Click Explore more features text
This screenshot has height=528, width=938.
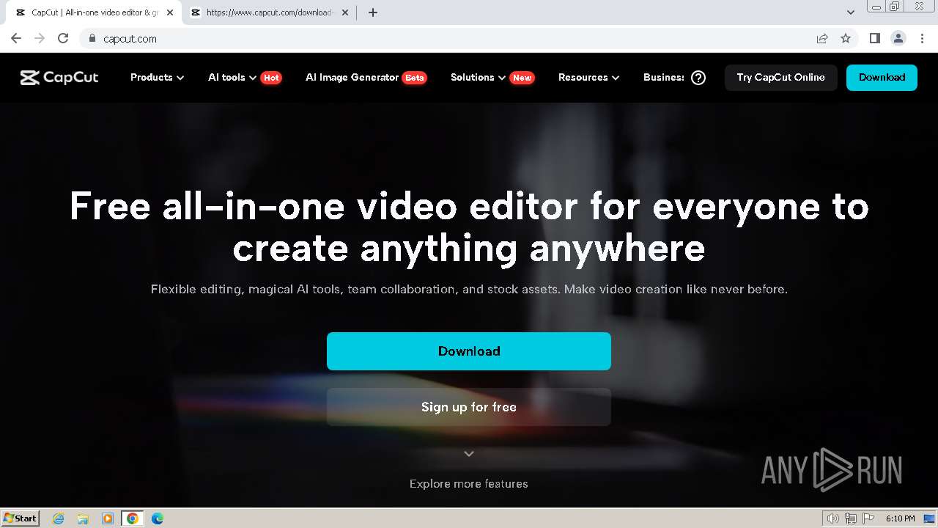coord(469,484)
